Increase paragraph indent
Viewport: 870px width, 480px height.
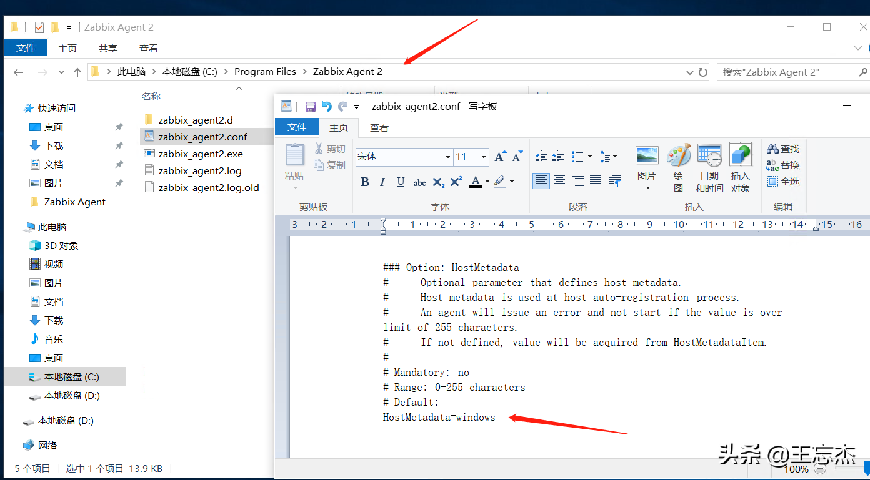[558, 157]
